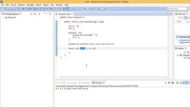Click the Print toolbar icon
Viewport: 190px width, 107px height.
coord(15,9)
